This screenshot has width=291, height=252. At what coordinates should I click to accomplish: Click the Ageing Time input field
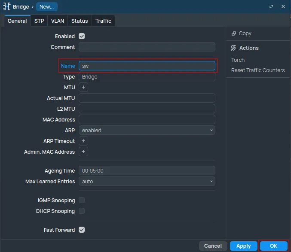pyautogui.click(x=147, y=171)
